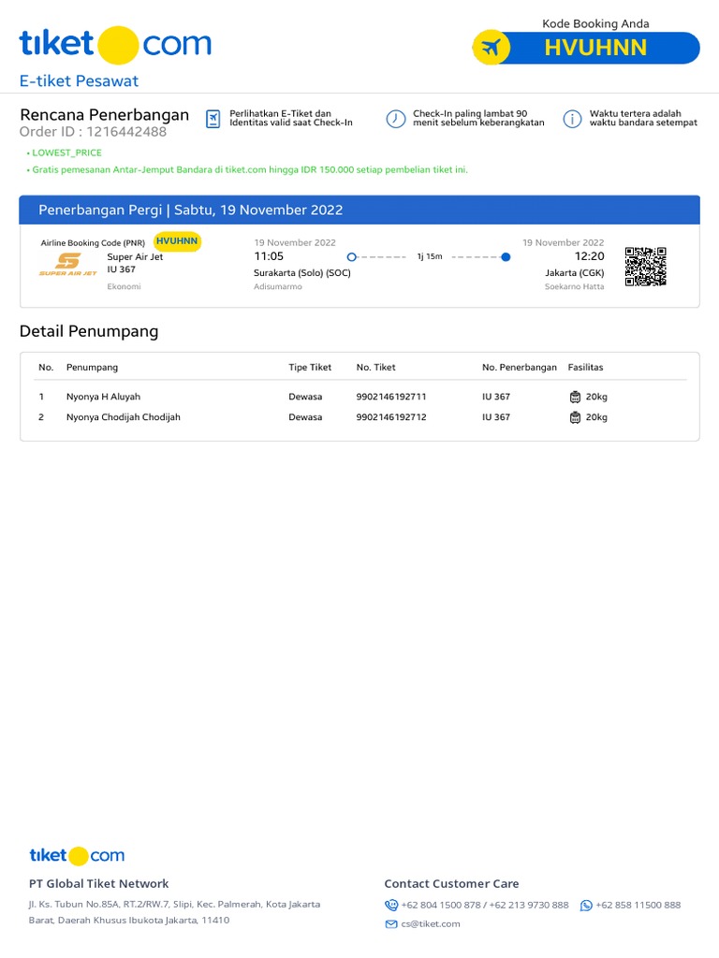Click the clock icon for check-in time
719x958 pixels.
[x=396, y=119]
